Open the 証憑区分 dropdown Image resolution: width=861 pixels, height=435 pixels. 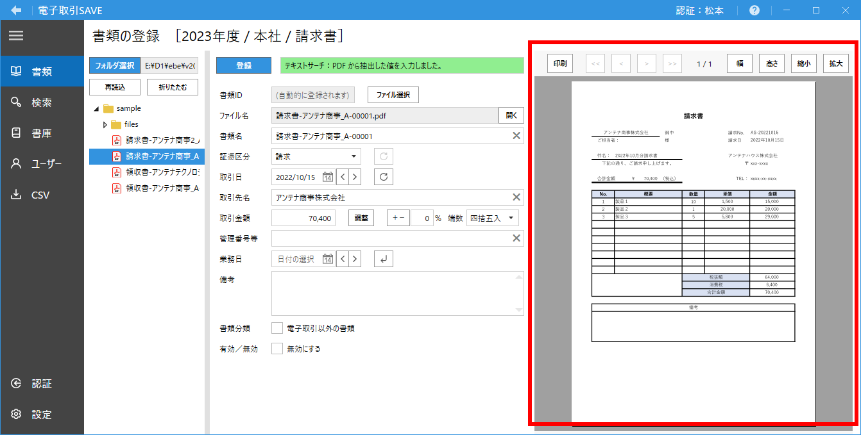(x=316, y=156)
